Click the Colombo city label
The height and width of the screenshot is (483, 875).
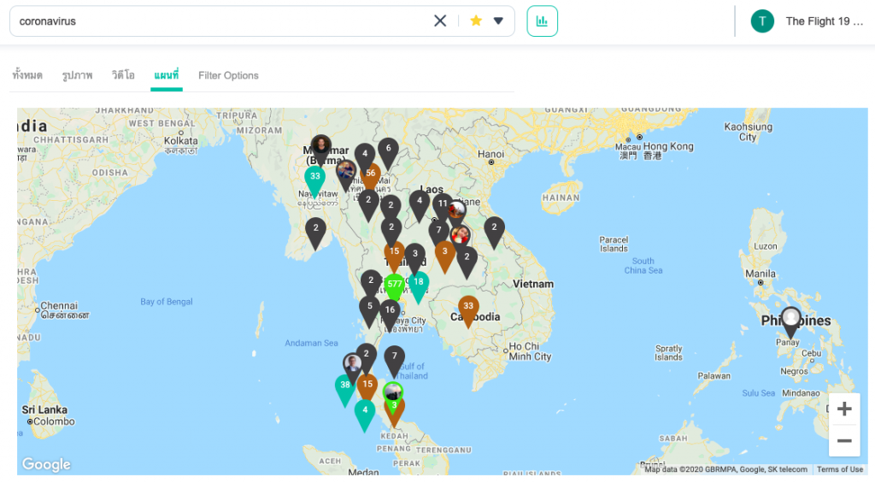pyautogui.click(x=54, y=421)
